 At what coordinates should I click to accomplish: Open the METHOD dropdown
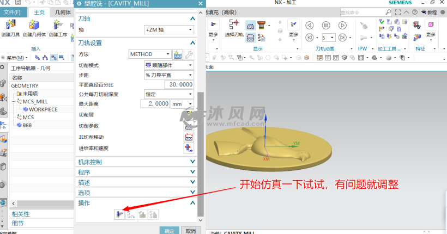point(150,54)
